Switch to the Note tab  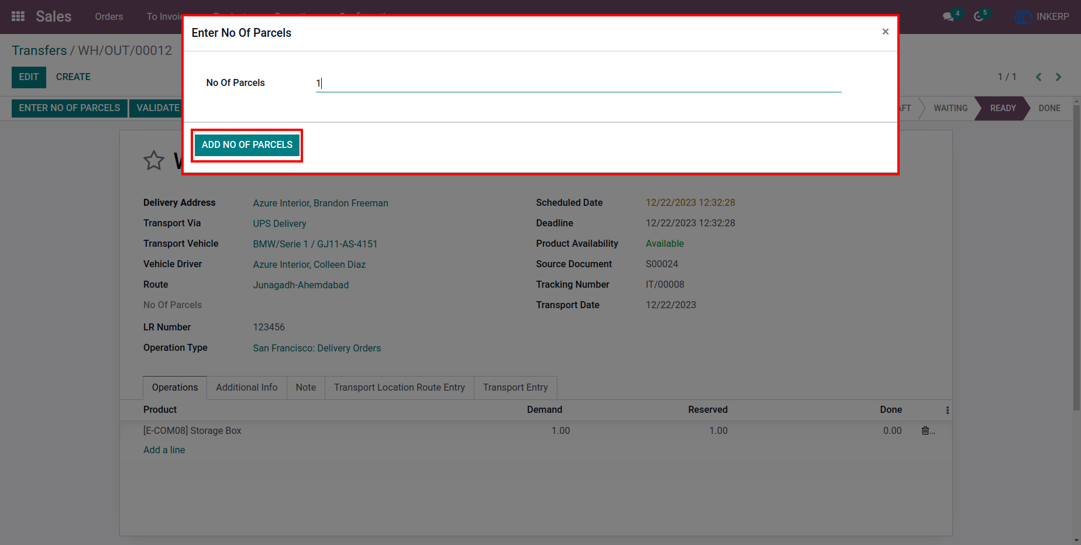tap(306, 388)
